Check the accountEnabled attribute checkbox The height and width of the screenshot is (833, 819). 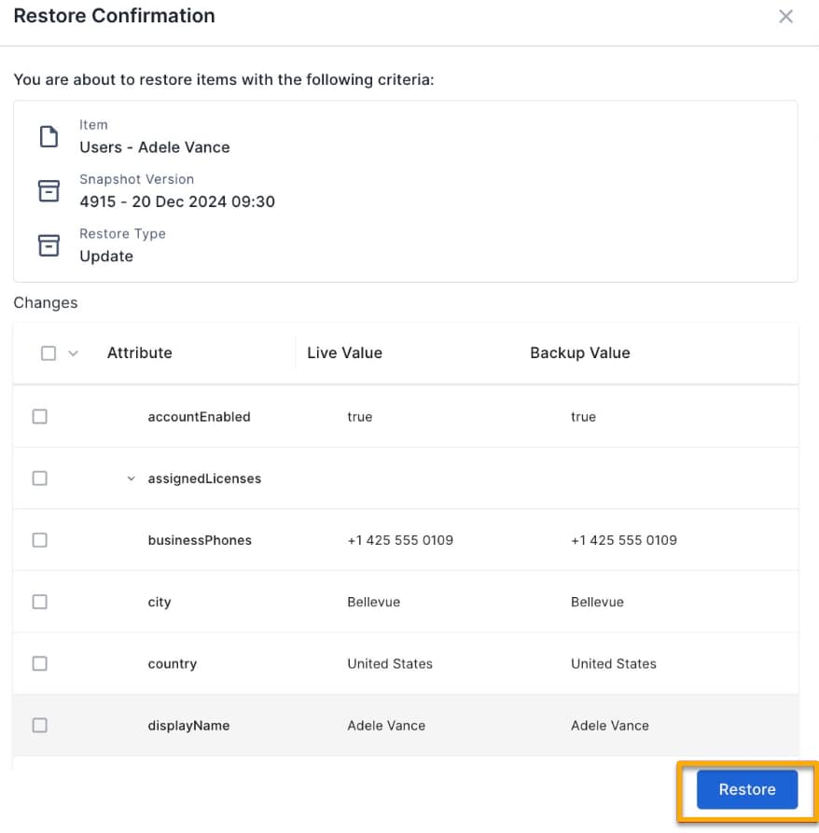(x=40, y=417)
